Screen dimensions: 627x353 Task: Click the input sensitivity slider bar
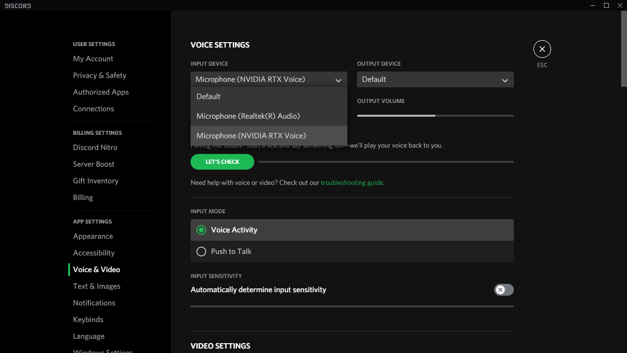coord(352,306)
